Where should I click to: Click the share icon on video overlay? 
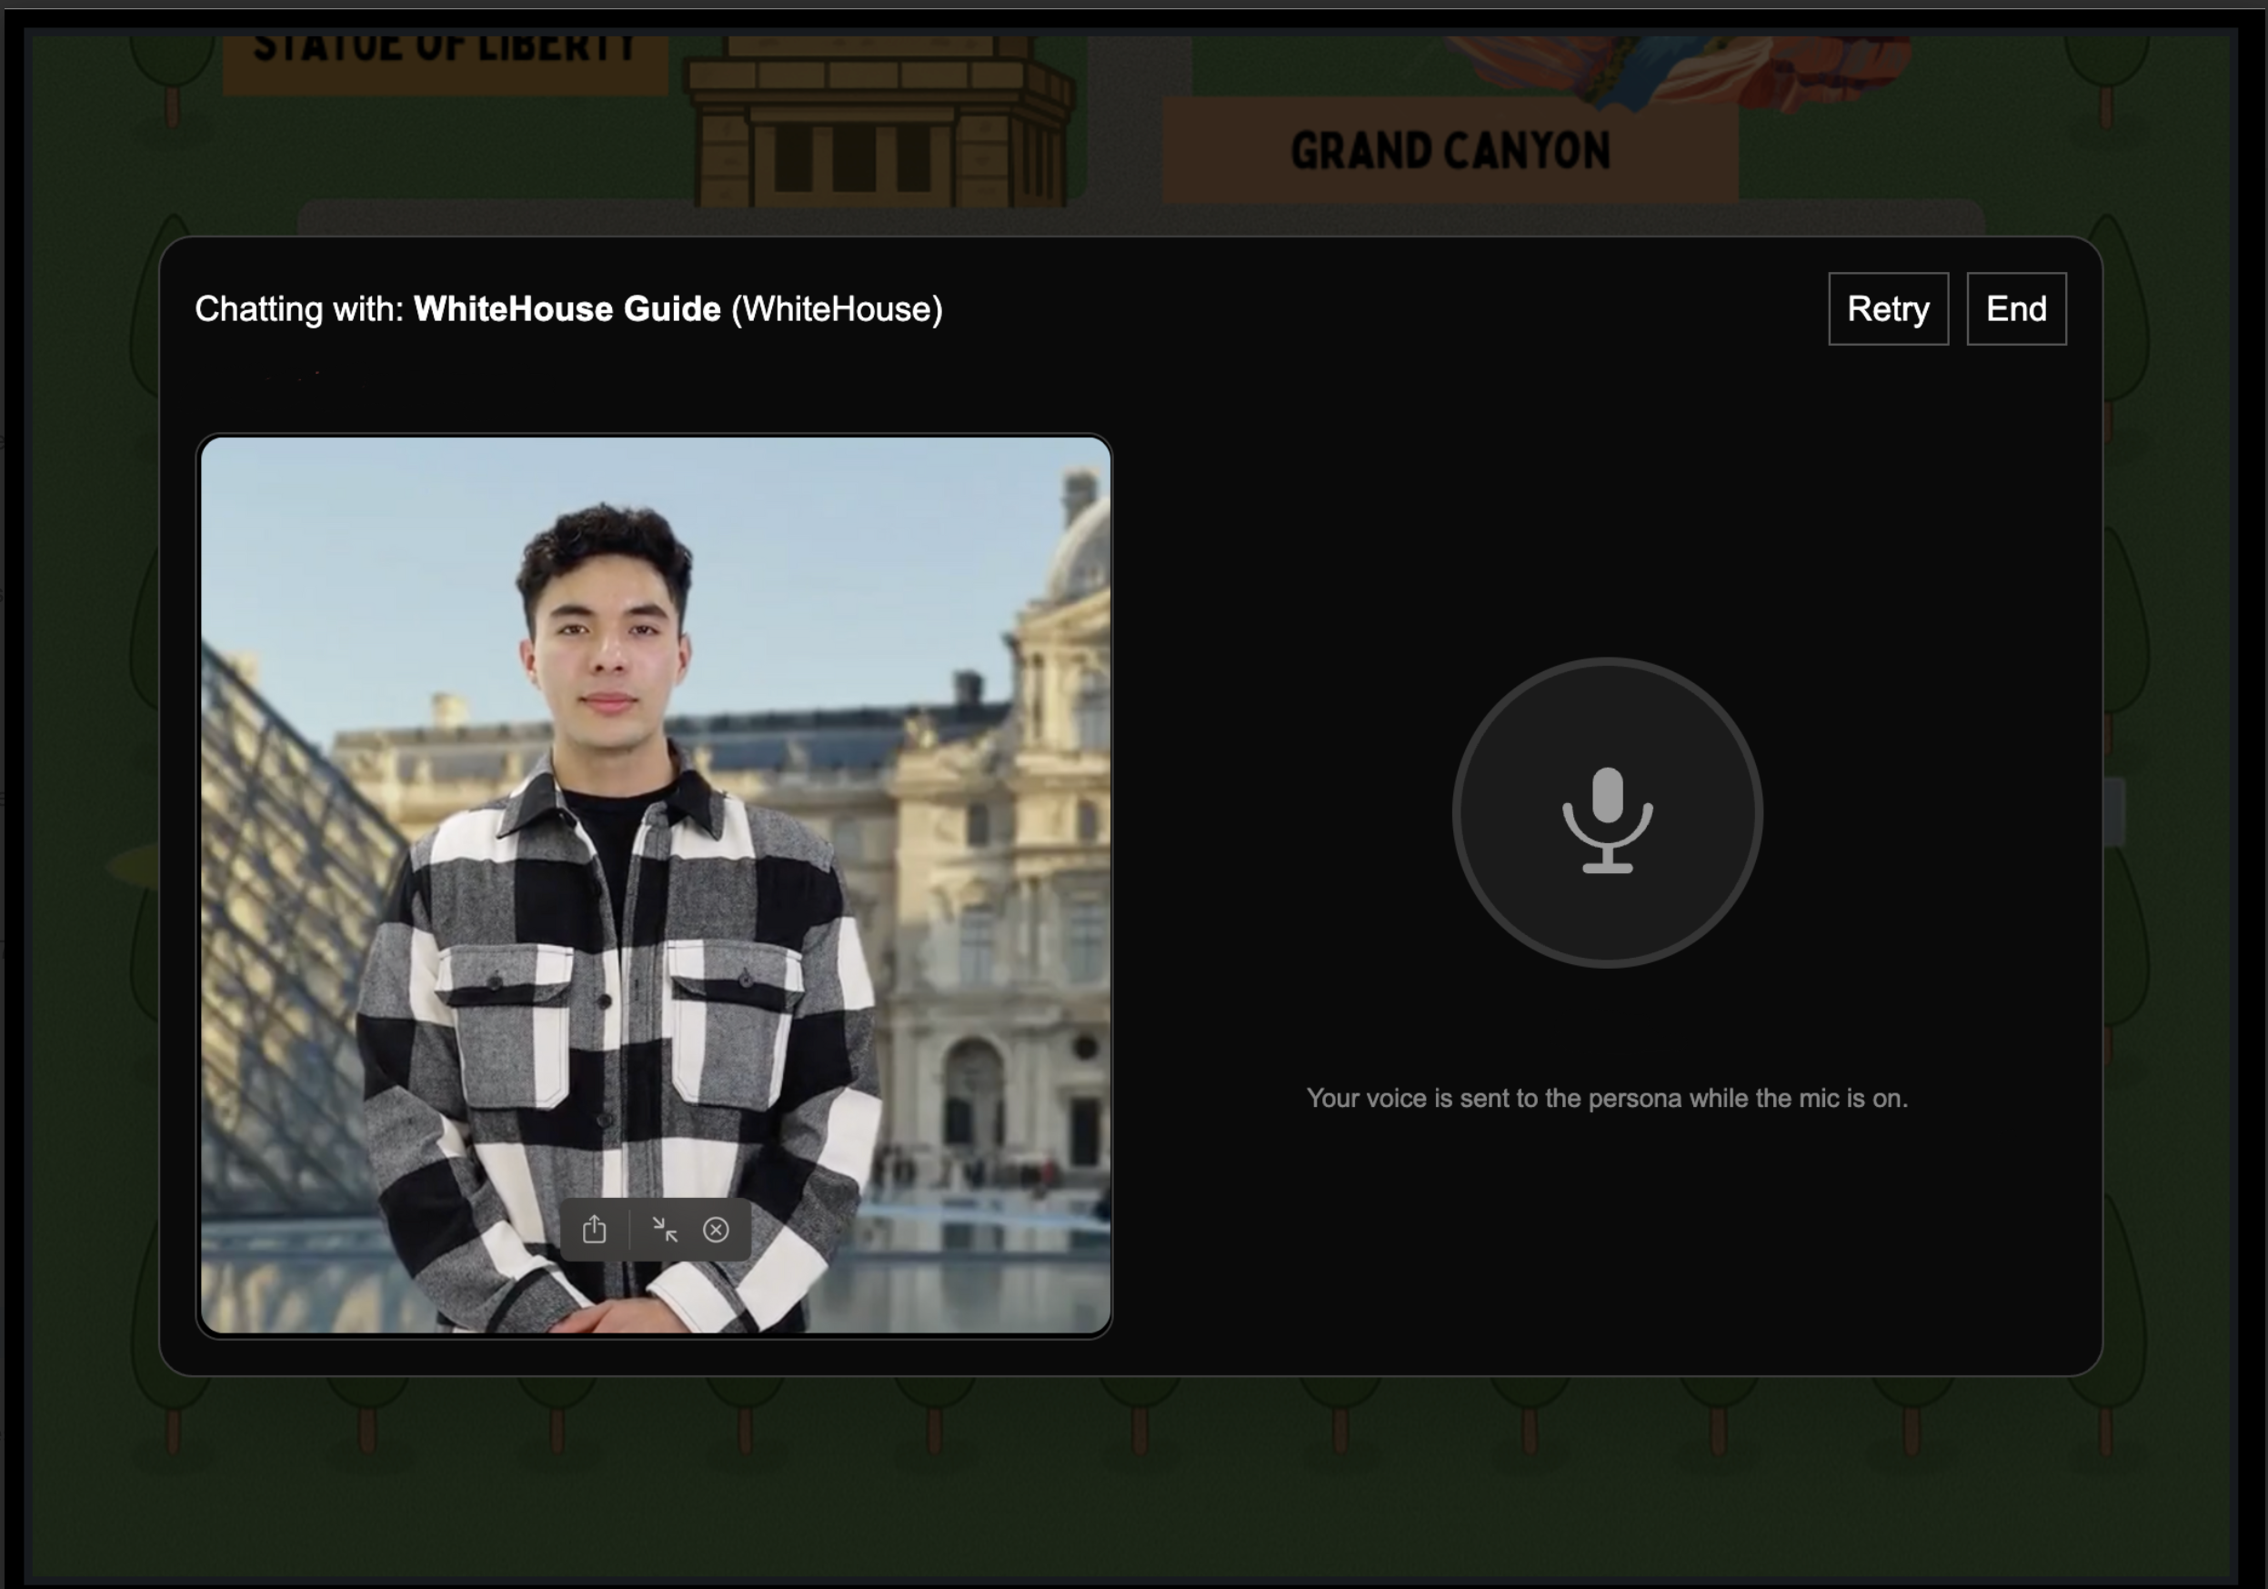tap(594, 1230)
